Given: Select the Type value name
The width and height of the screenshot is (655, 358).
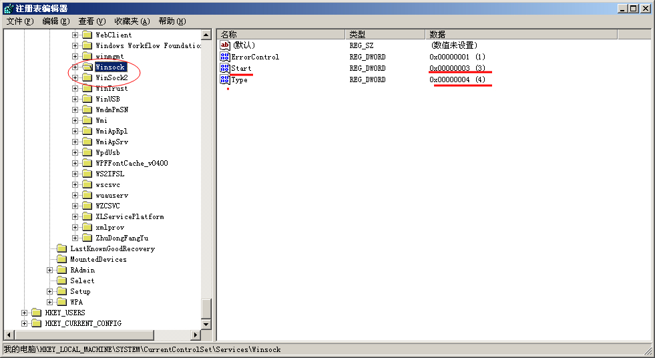Looking at the screenshot, I should 239,79.
